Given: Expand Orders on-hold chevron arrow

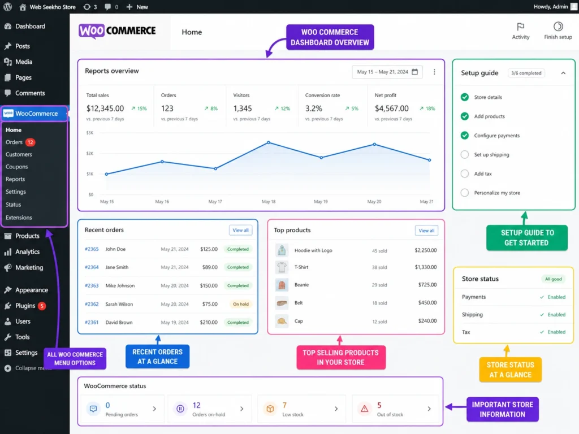Looking at the screenshot, I should tap(242, 409).
